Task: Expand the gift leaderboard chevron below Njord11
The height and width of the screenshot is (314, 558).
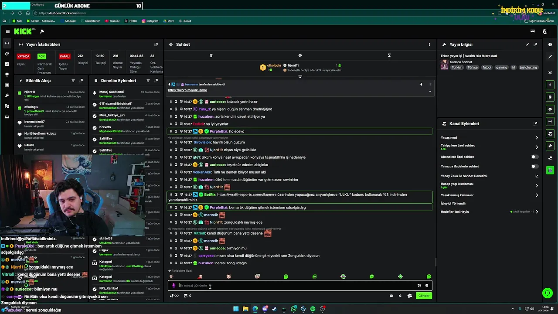Action: point(300,76)
